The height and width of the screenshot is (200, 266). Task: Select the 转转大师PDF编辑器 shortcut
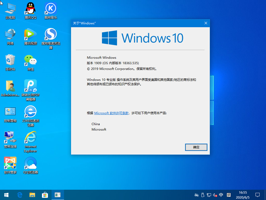click(30, 90)
